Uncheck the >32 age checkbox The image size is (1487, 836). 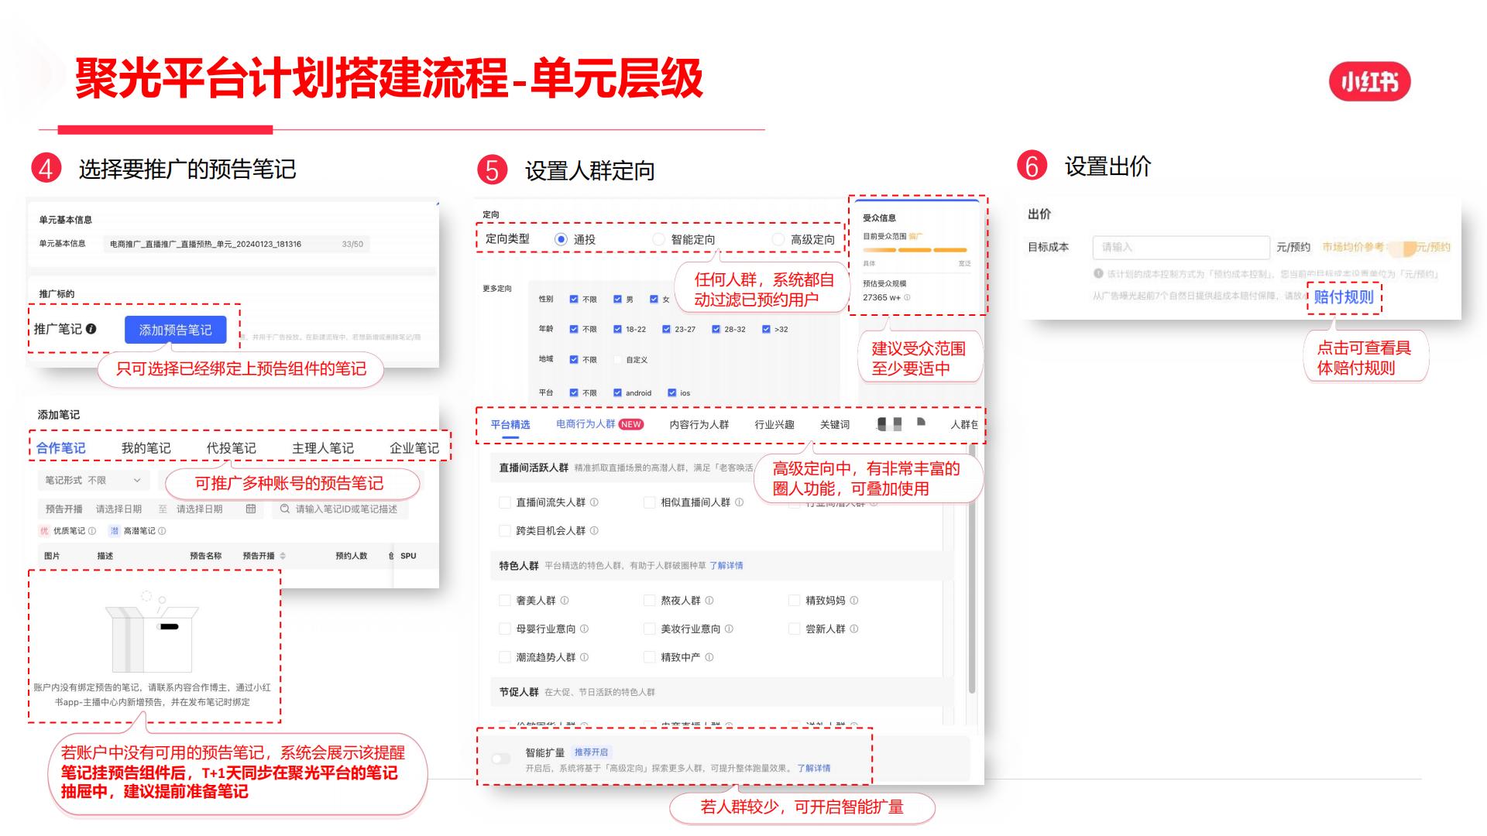(x=766, y=329)
